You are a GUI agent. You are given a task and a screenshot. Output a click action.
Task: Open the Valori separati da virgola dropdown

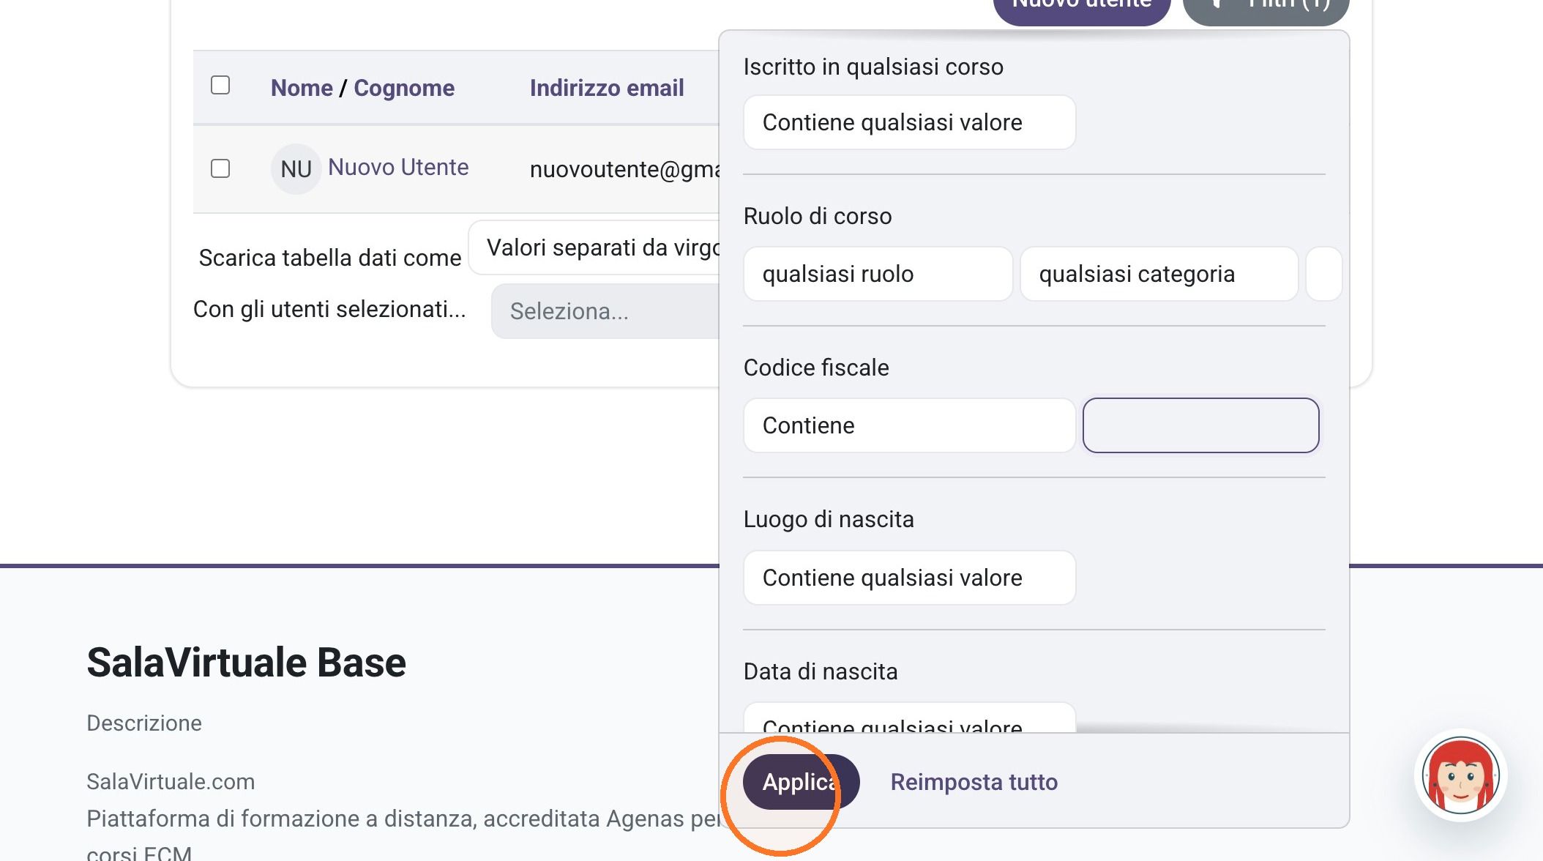coord(594,247)
